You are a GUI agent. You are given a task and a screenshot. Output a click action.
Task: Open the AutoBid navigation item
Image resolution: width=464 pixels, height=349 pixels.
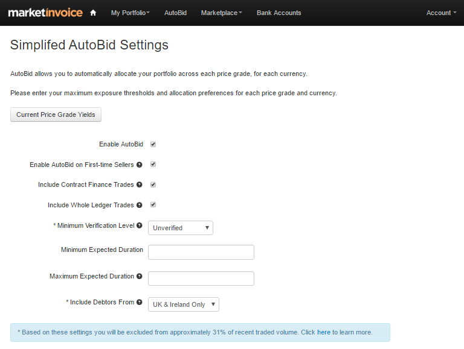(175, 13)
